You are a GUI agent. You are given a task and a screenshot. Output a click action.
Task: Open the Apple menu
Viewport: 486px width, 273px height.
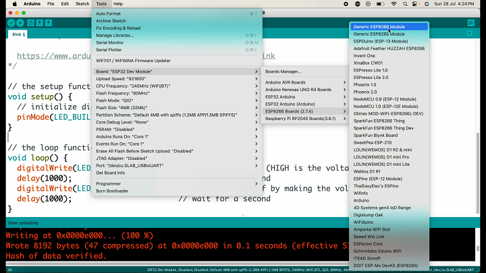(14, 4)
